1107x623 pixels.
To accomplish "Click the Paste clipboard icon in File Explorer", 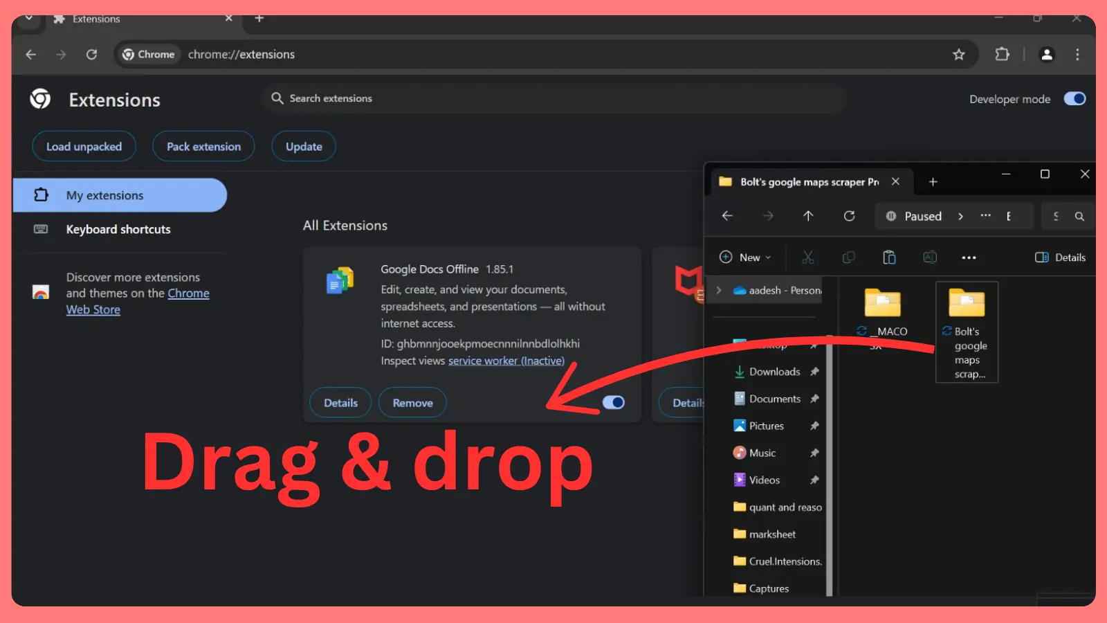I will pyautogui.click(x=889, y=258).
